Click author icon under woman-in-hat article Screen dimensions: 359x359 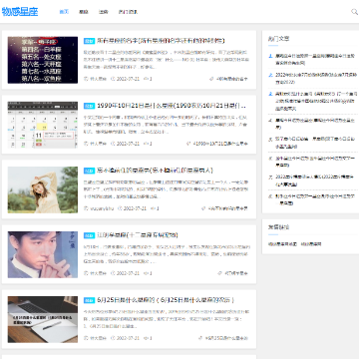[86, 208]
